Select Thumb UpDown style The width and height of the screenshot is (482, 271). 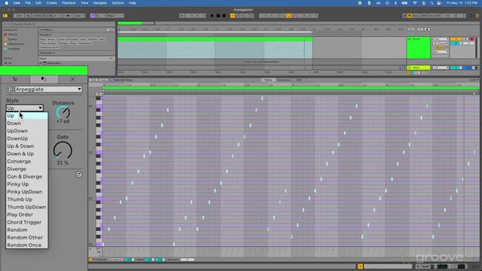click(x=27, y=207)
